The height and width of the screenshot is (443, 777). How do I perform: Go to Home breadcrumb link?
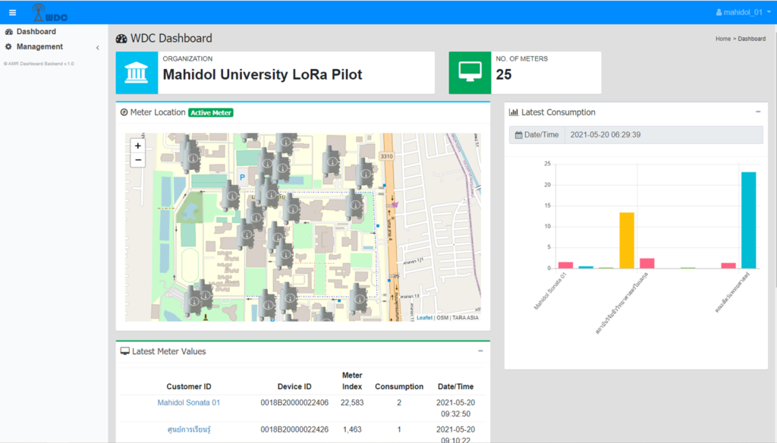pyautogui.click(x=722, y=39)
